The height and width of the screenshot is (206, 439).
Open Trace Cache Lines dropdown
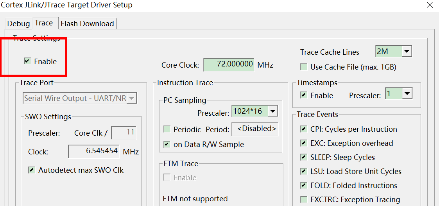pyautogui.click(x=406, y=52)
